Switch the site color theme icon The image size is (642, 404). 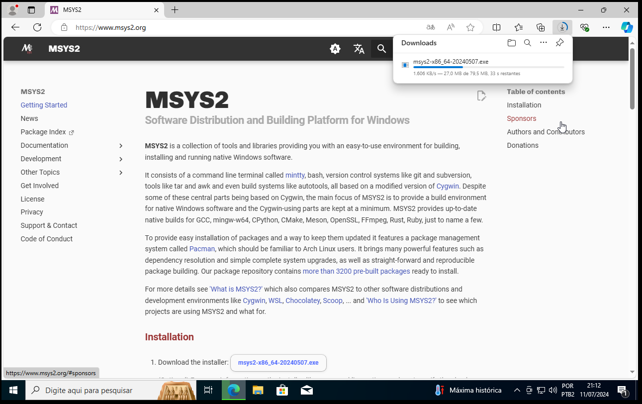pyautogui.click(x=335, y=49)
